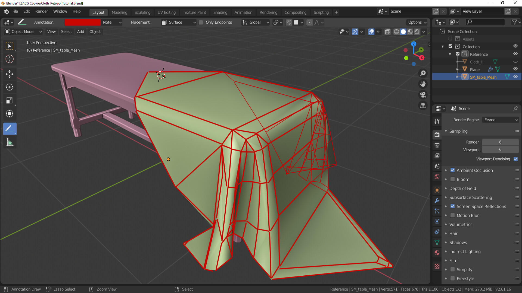Open the Render Engine Eevee dropdown
Image resolution: width=522 pixels, height=293 pixels.
[501, 120]
